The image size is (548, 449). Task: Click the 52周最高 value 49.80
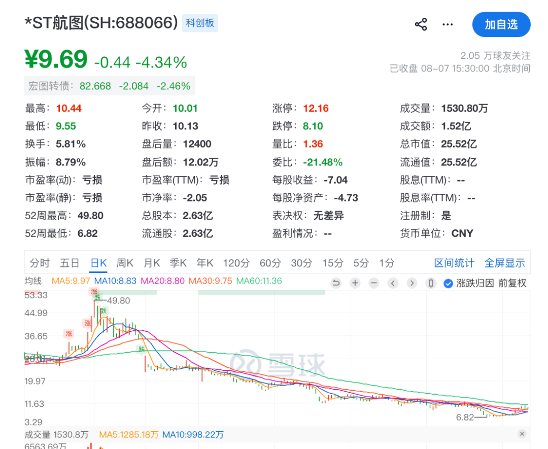90,216
